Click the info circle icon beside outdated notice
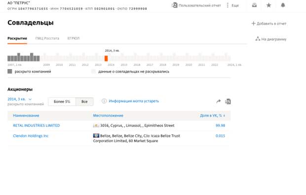The width and height of the screenshot is (306, 195). (104, 101)
